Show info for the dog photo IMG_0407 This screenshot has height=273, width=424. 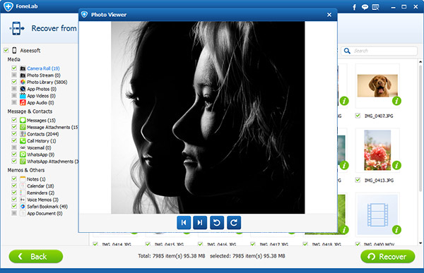(x=396, y=101)
